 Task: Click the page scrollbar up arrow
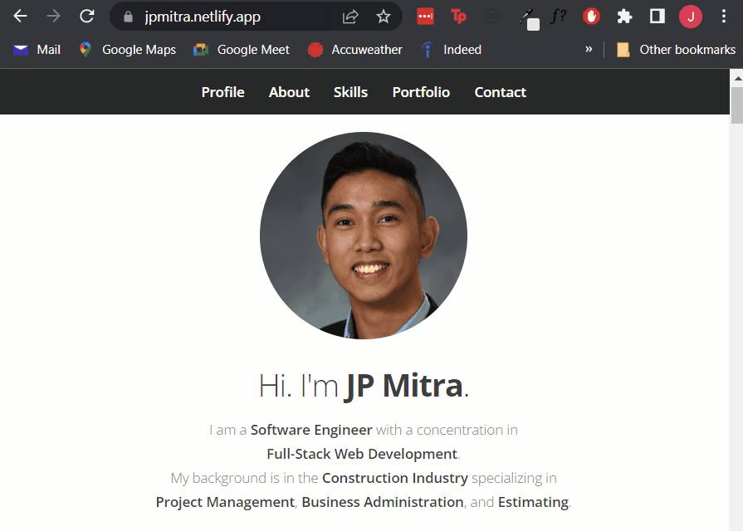point(737,78)
